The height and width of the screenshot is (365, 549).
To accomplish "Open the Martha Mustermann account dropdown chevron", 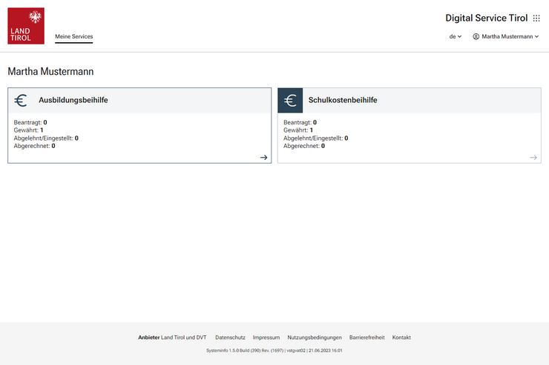I will coord(537,36).
